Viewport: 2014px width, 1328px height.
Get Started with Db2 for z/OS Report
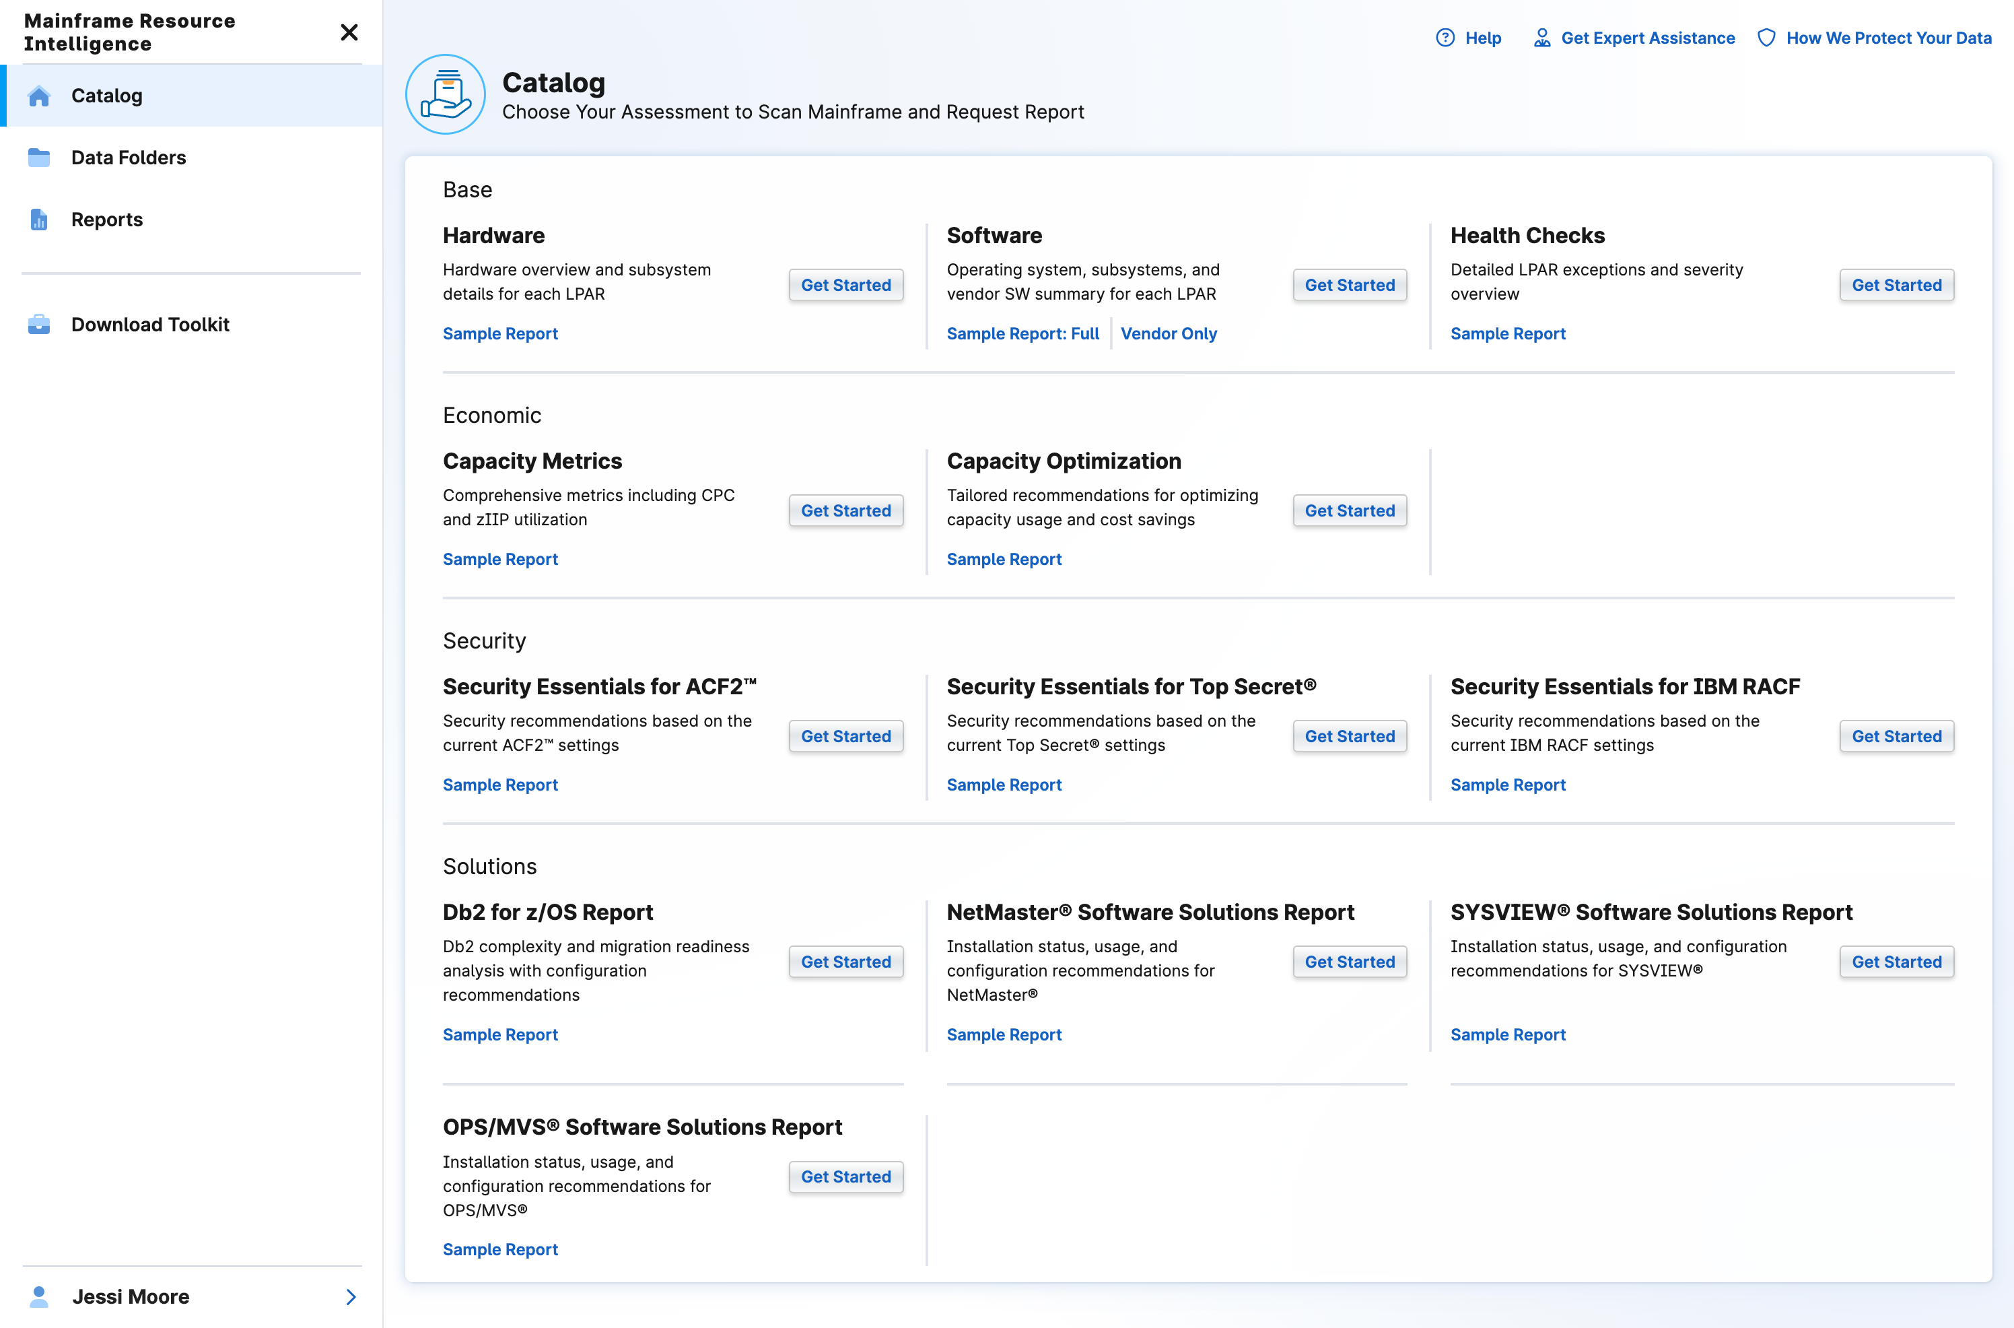(845, 961)
